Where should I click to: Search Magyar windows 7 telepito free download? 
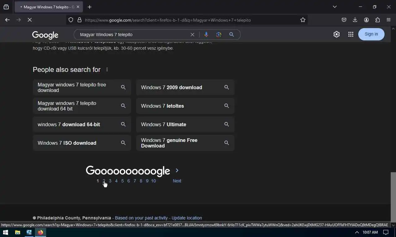[x=82, y=87]
